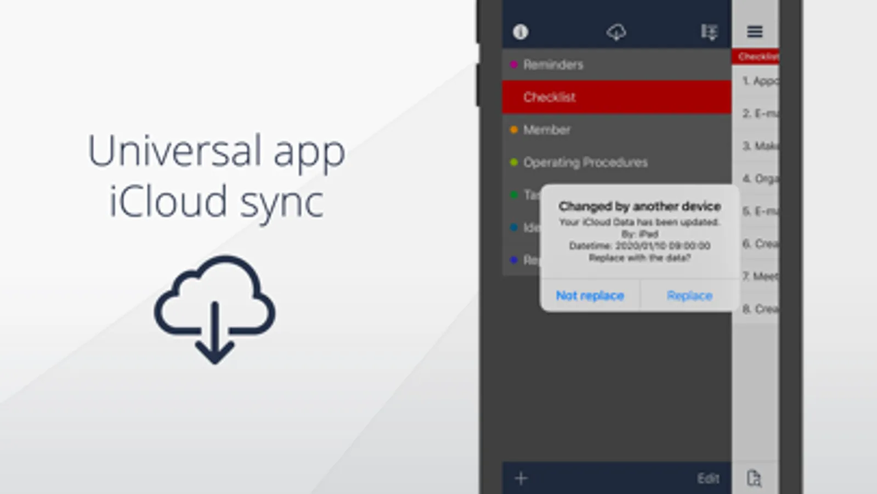Open checklist item 3 'Mak'

coord(755,145)
